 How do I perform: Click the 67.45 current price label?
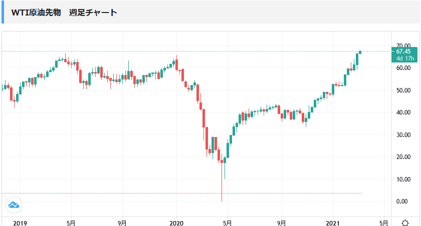403,51
